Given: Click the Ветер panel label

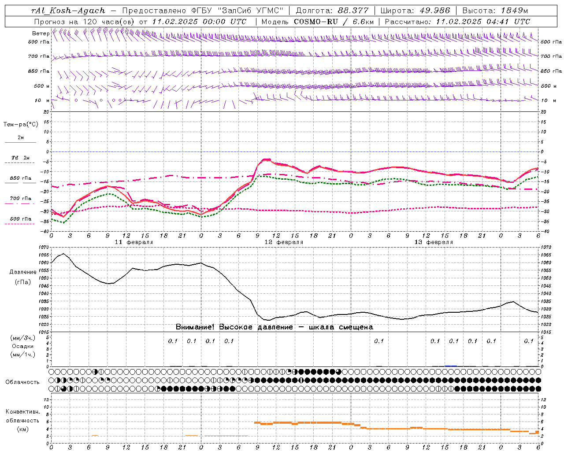Looking at the screenshot, I should 41,33.
